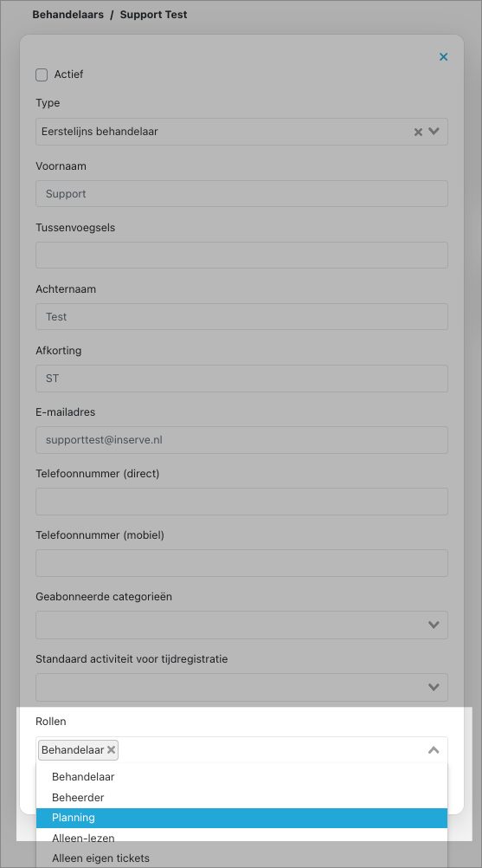Focus the Telefoonnummer (mobiel) field
This screenshot has width=482, height=868.
coord(241,563)
